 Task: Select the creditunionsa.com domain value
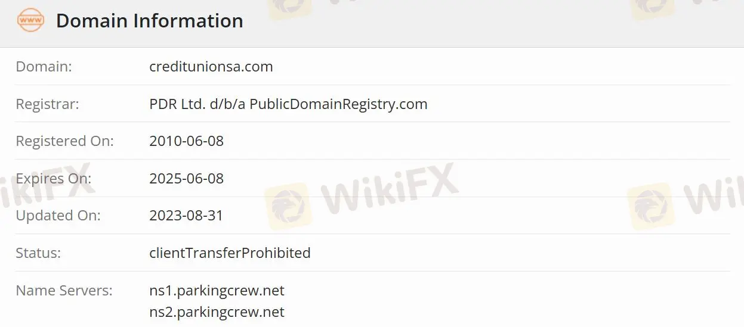click(x=211, y=67)
